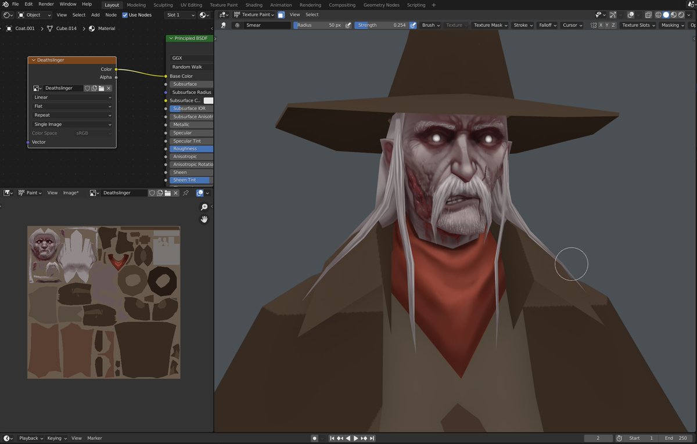Toggle radius pen pressure icon
697x444 pixels.
coord(348,25)
